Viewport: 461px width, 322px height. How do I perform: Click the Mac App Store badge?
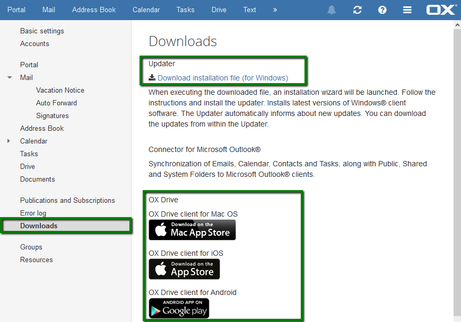(x=192, y=230)
